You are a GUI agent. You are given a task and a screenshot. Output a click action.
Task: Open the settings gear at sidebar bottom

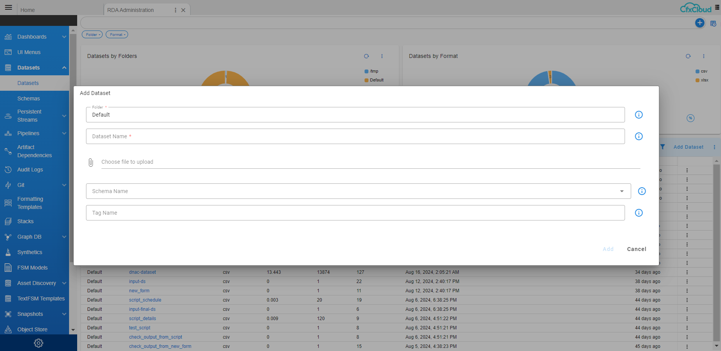38,343
